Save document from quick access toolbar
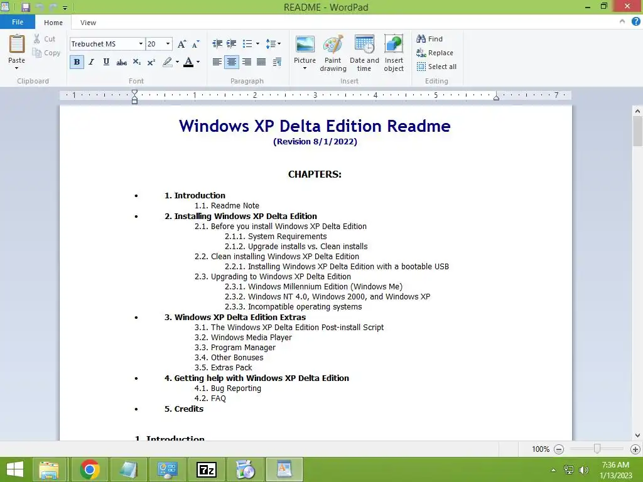 (x=26, y=7)
